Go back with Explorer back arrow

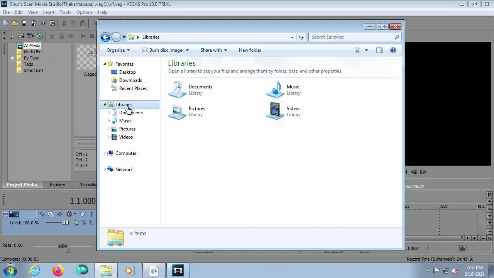point(105,37)
